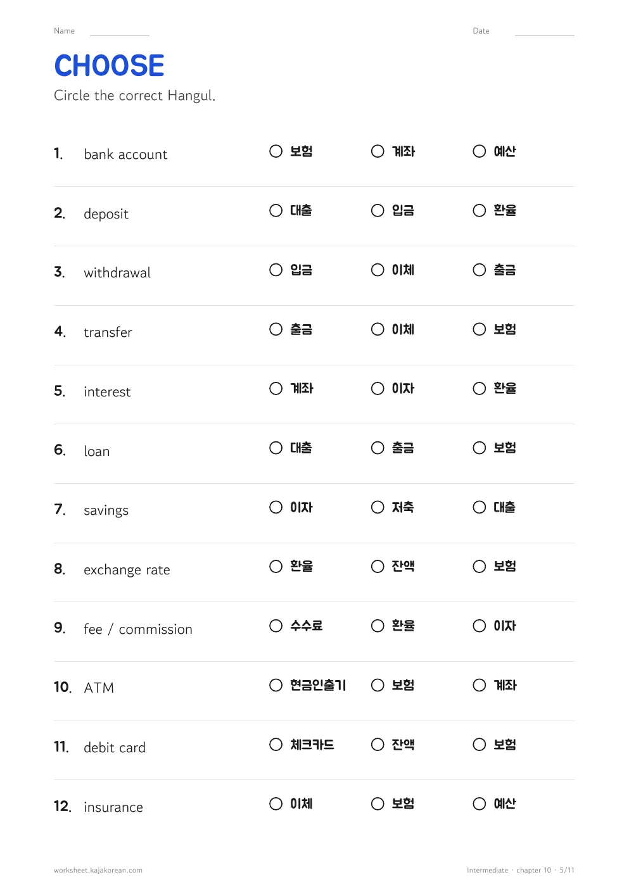Click the CHOOSE heading
The width and height of the screenshot is (629, 889).
(109, 66)
